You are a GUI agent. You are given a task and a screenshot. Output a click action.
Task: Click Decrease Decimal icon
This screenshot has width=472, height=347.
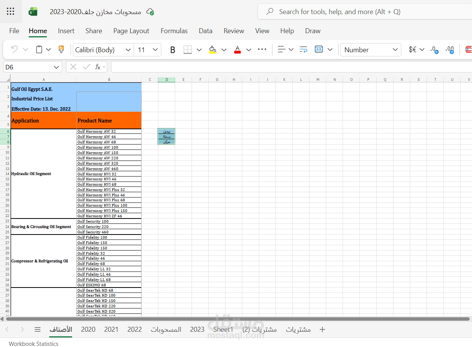(434, 50)
